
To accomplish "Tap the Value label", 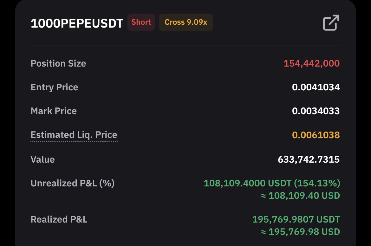I will pos(43,159).
